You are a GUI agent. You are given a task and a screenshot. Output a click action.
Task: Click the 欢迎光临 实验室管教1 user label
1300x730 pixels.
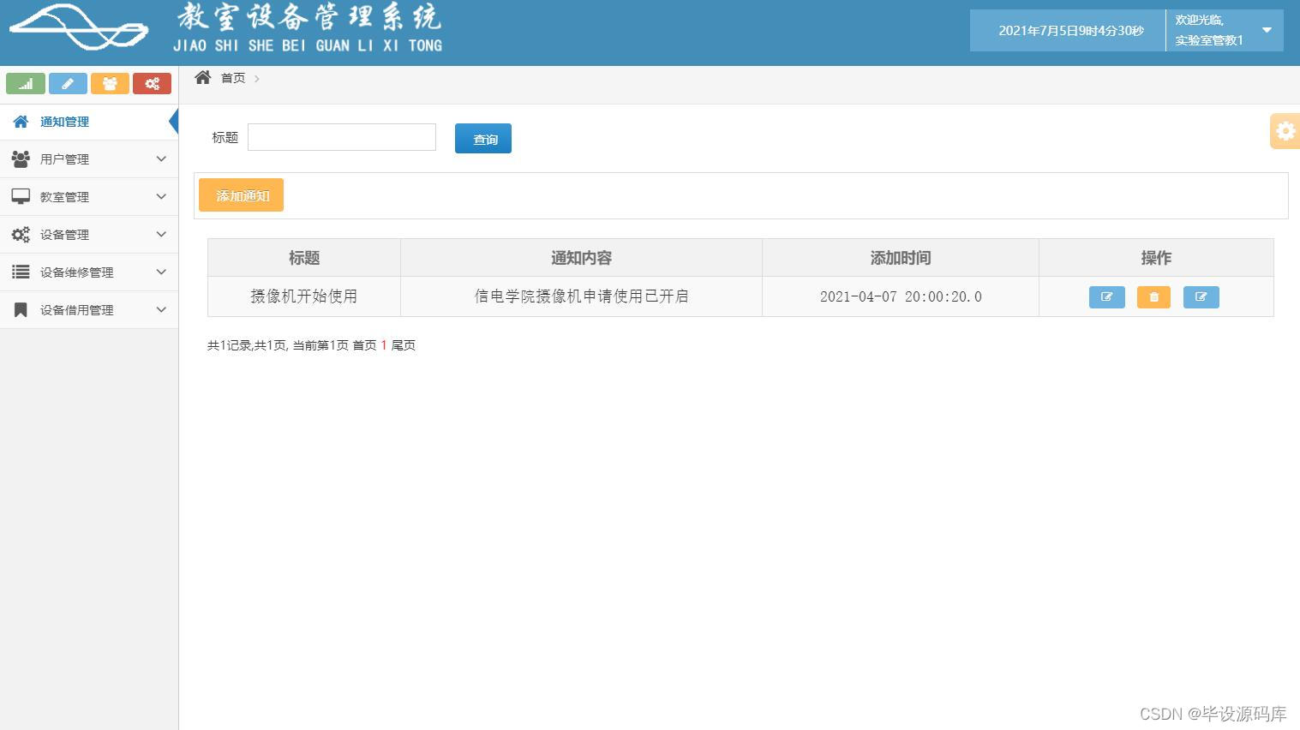(x=1209, y=30)
